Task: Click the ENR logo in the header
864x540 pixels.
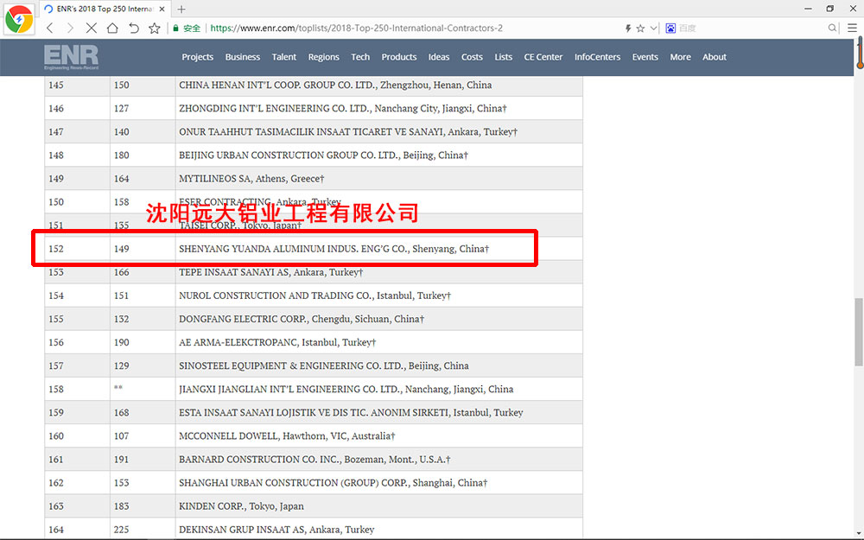Action: [71, 57]
